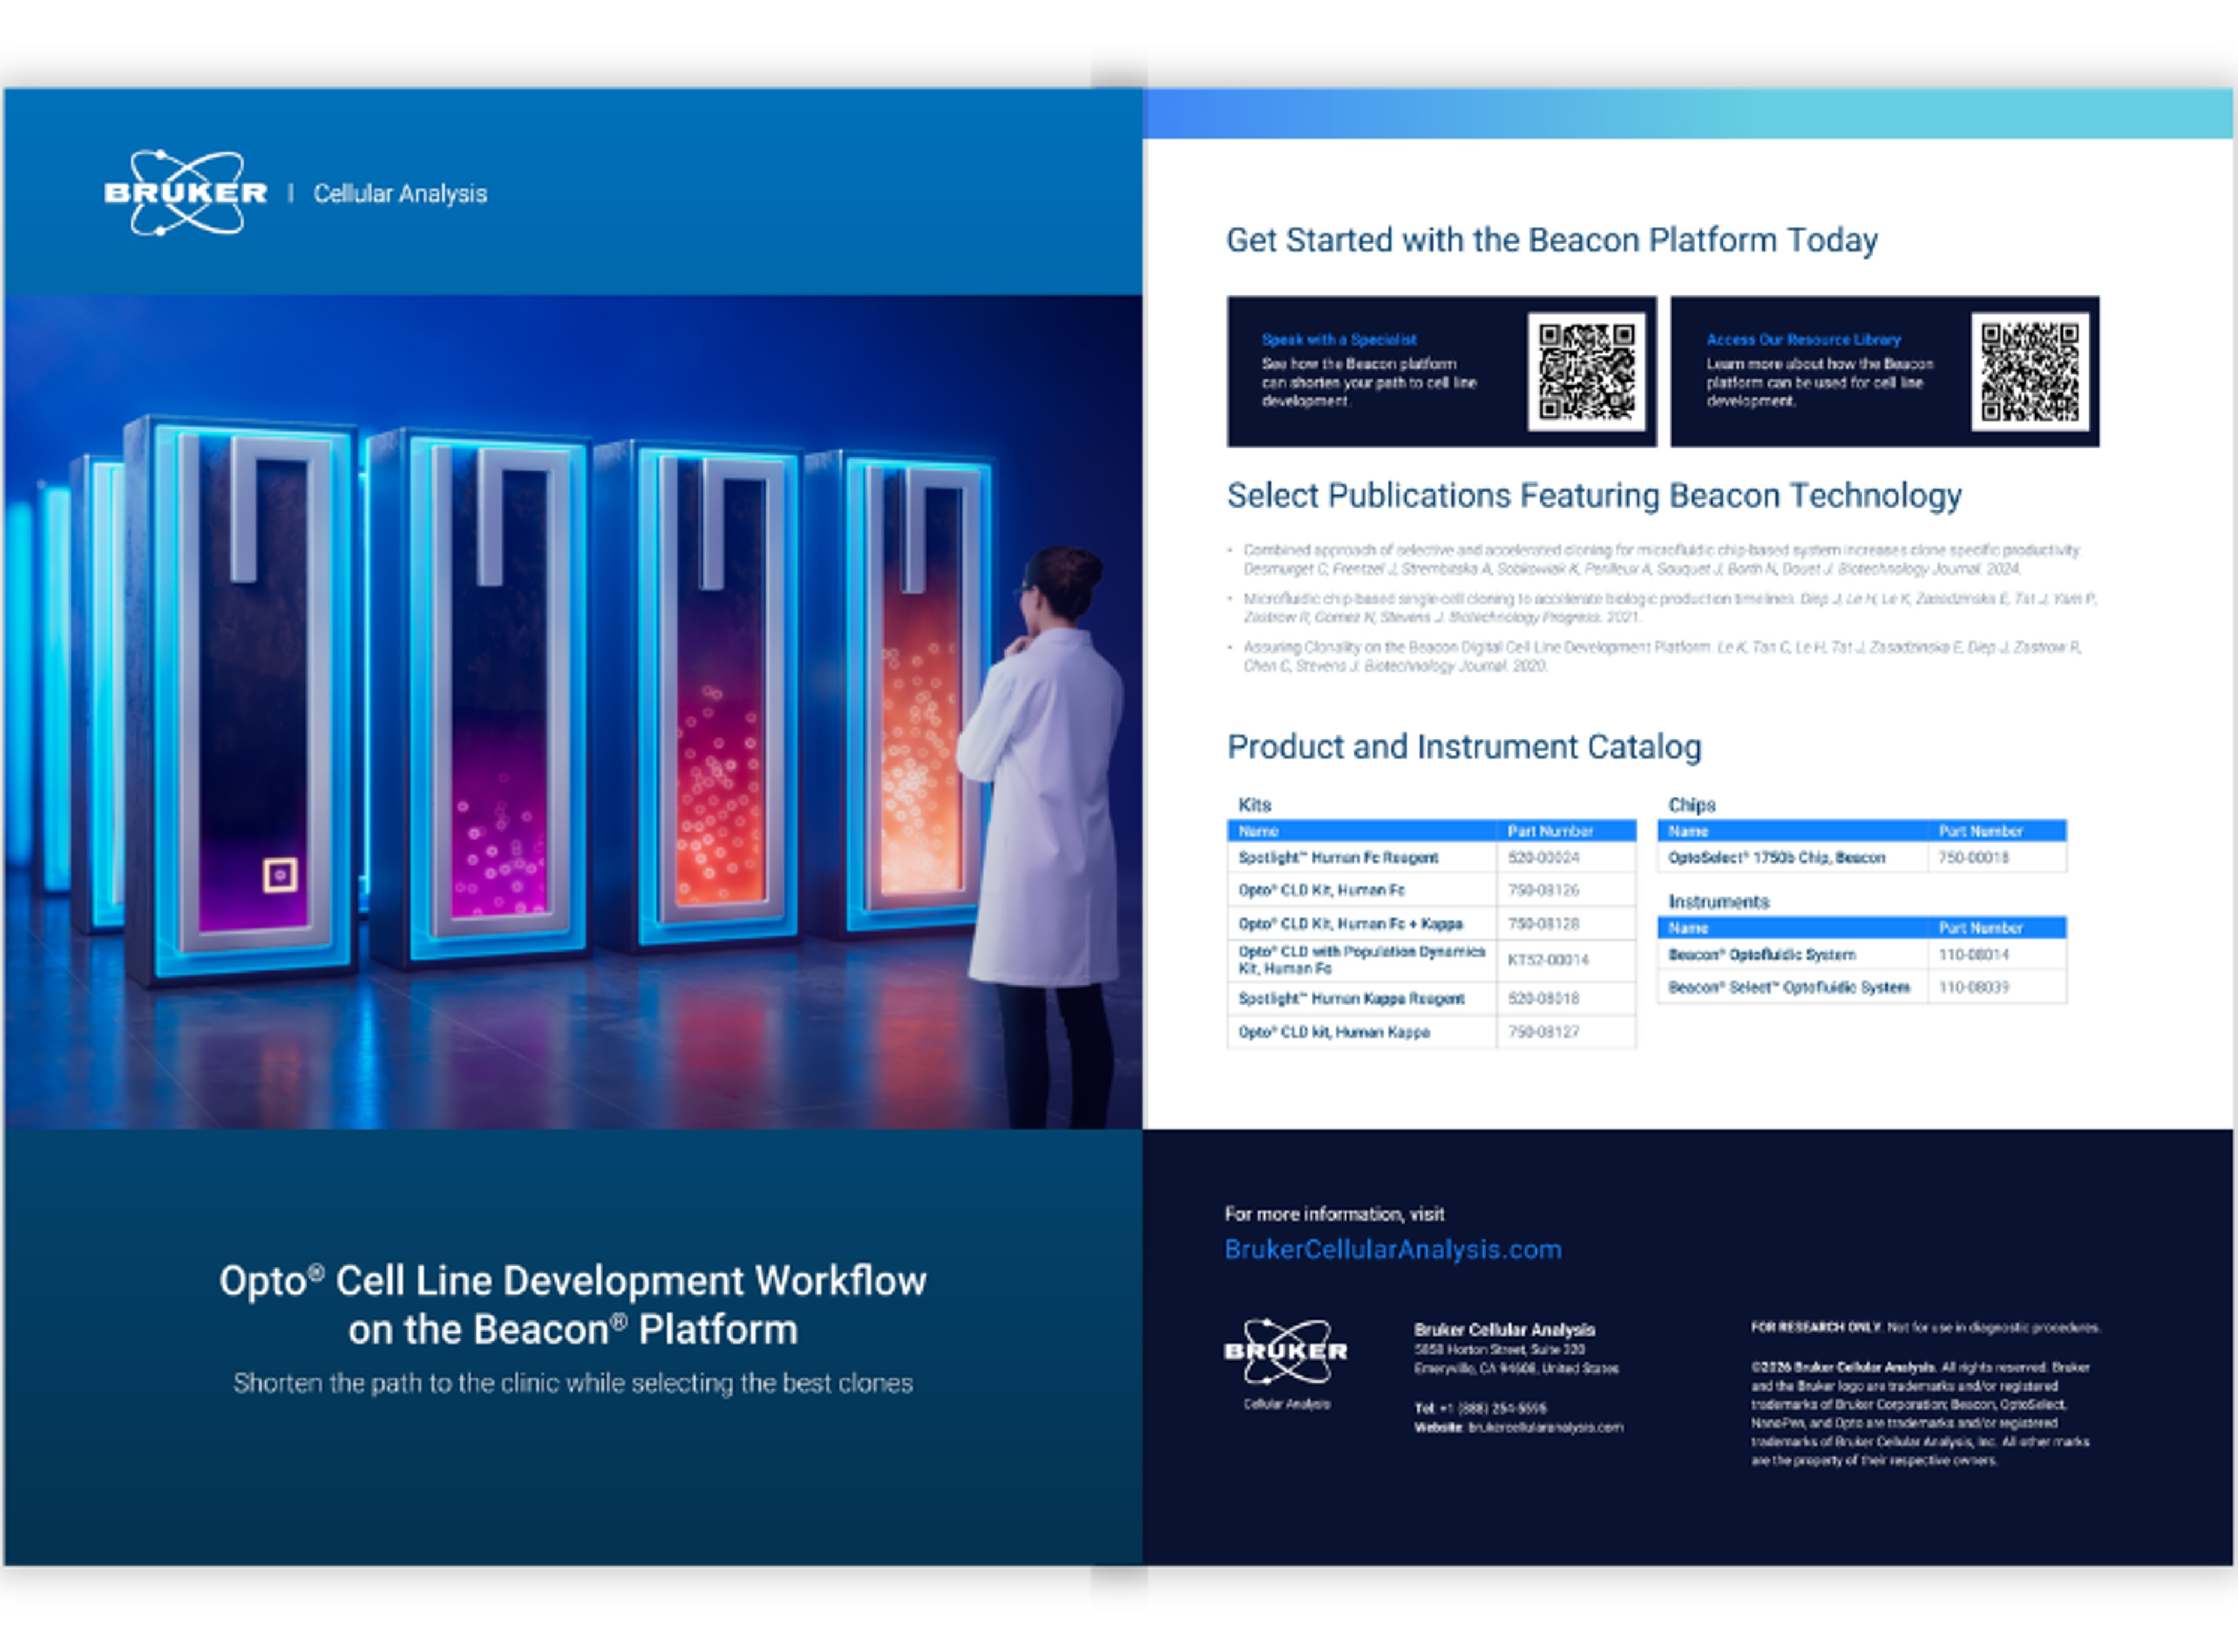Screen dimensions: 2238x1652
Task: Click the 'Kits' table title
Action: tap(1254, 805)
